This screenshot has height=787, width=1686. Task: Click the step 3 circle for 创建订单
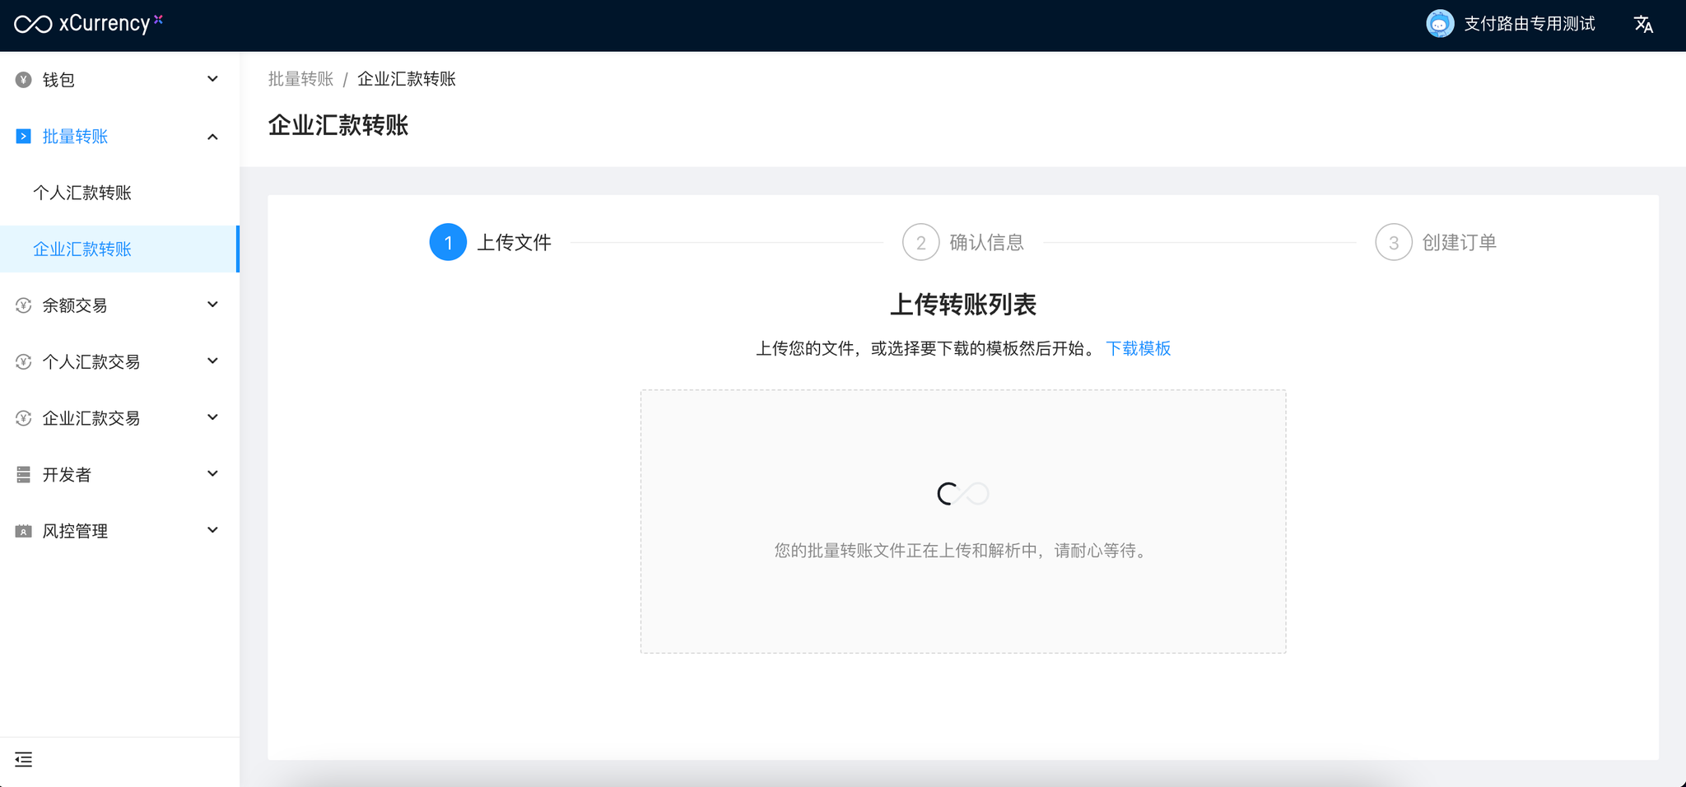click(x=1394, y=242)
